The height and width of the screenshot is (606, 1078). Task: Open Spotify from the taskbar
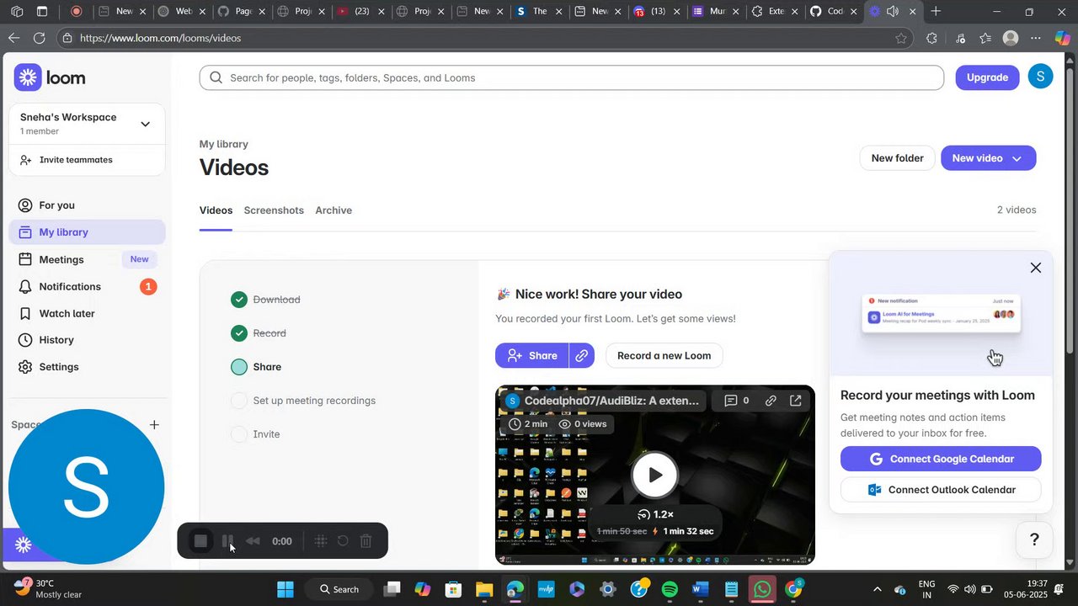click(x=670, y=589)
